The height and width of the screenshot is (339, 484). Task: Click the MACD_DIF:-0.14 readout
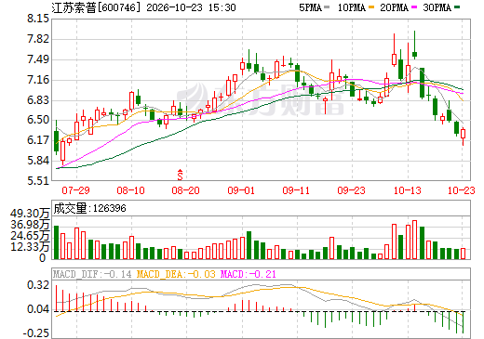point(92,274)
